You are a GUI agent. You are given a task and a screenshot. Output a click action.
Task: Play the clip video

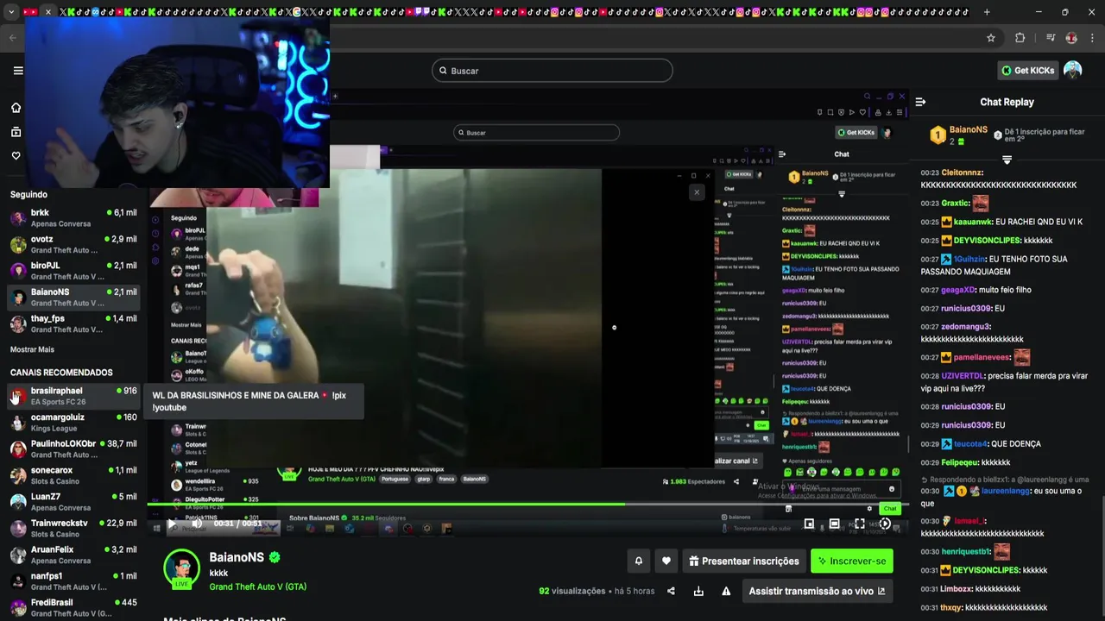point(172,524)
